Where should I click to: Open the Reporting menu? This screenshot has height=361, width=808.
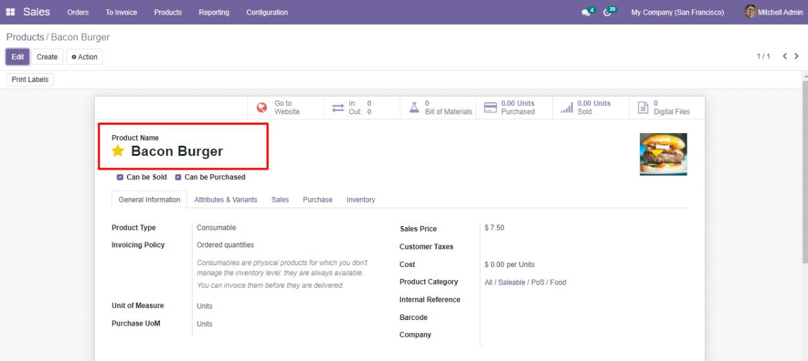(214, 13)
